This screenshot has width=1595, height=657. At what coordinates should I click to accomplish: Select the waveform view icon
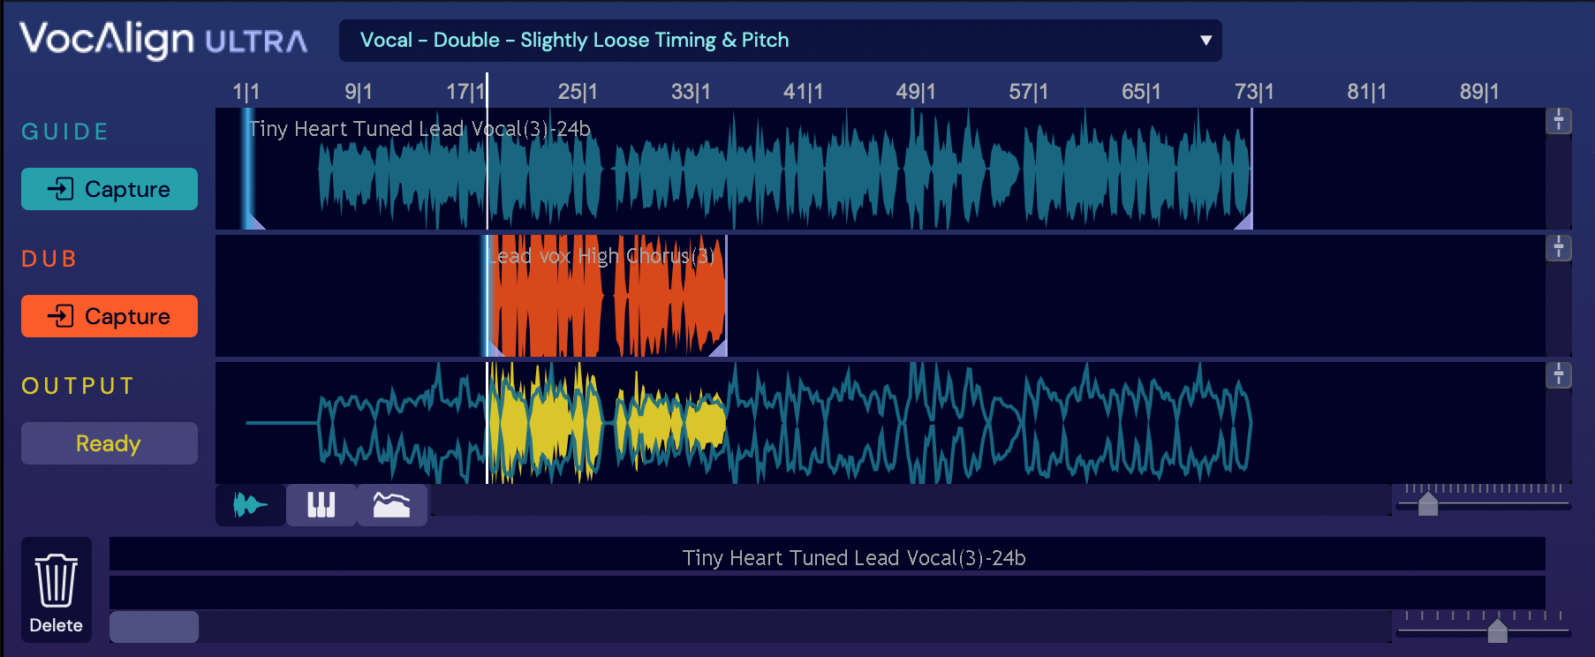click(250, 505)
